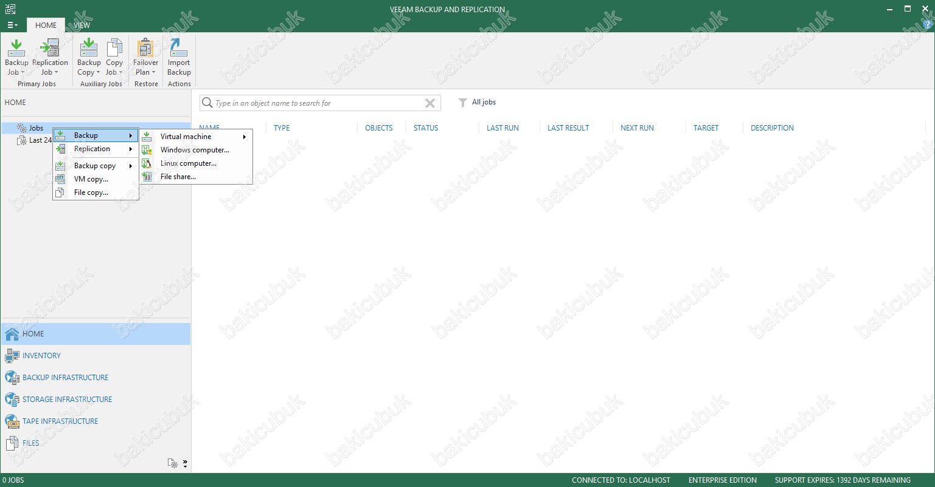Select Windows computer... in the submenu
The image size is (935, 487).
point(196,150)
